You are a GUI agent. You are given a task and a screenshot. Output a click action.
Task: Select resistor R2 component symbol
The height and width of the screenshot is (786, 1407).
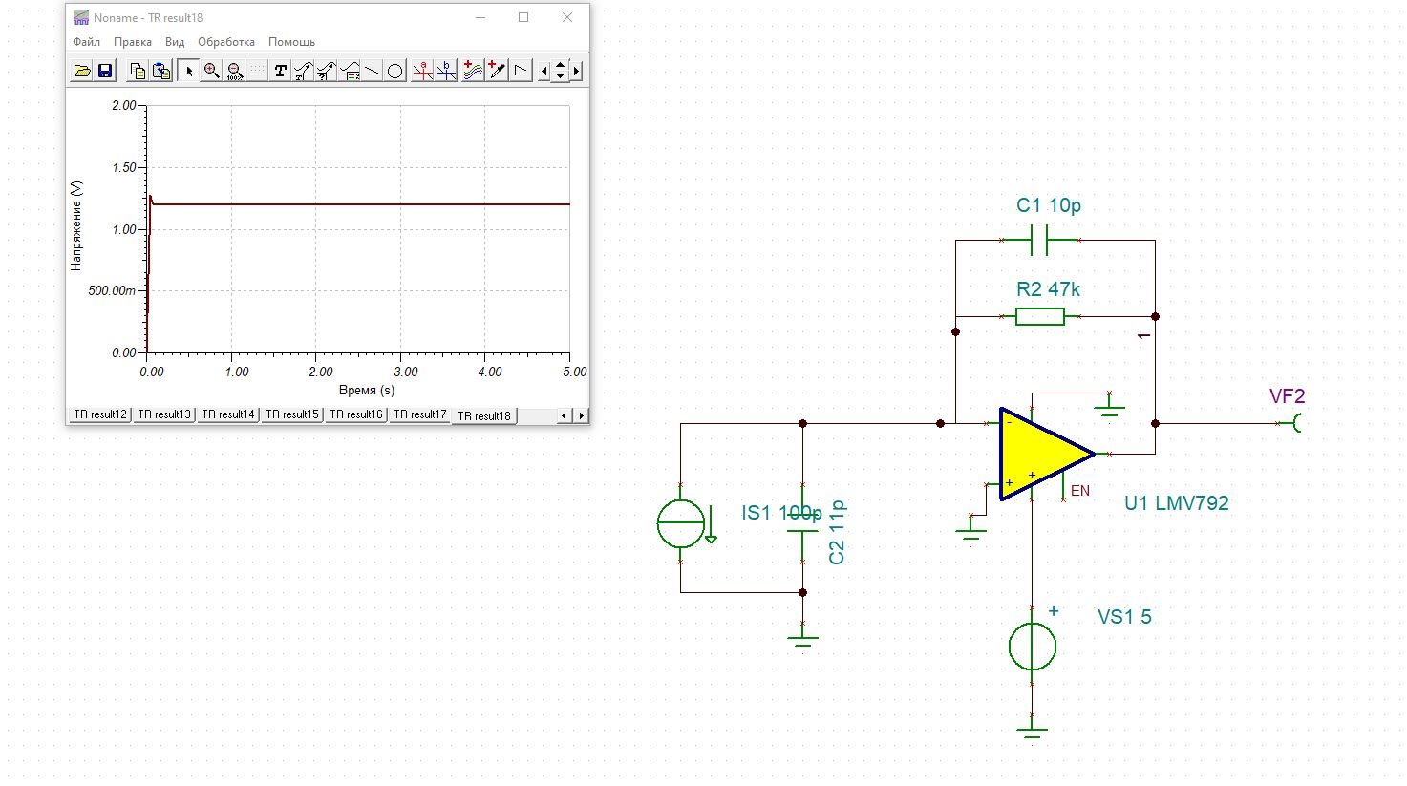click(x=1039, y=316)
